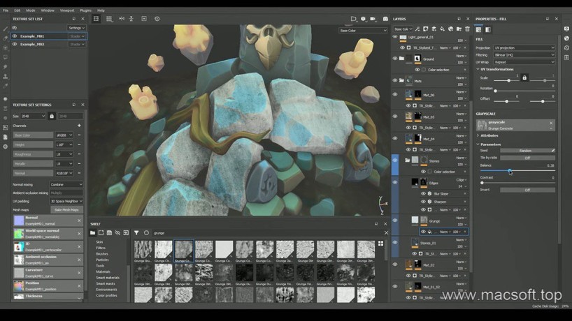Delete layer using Layers trash icon
Viewport: 572px width, 321px height.
(468, 29)
